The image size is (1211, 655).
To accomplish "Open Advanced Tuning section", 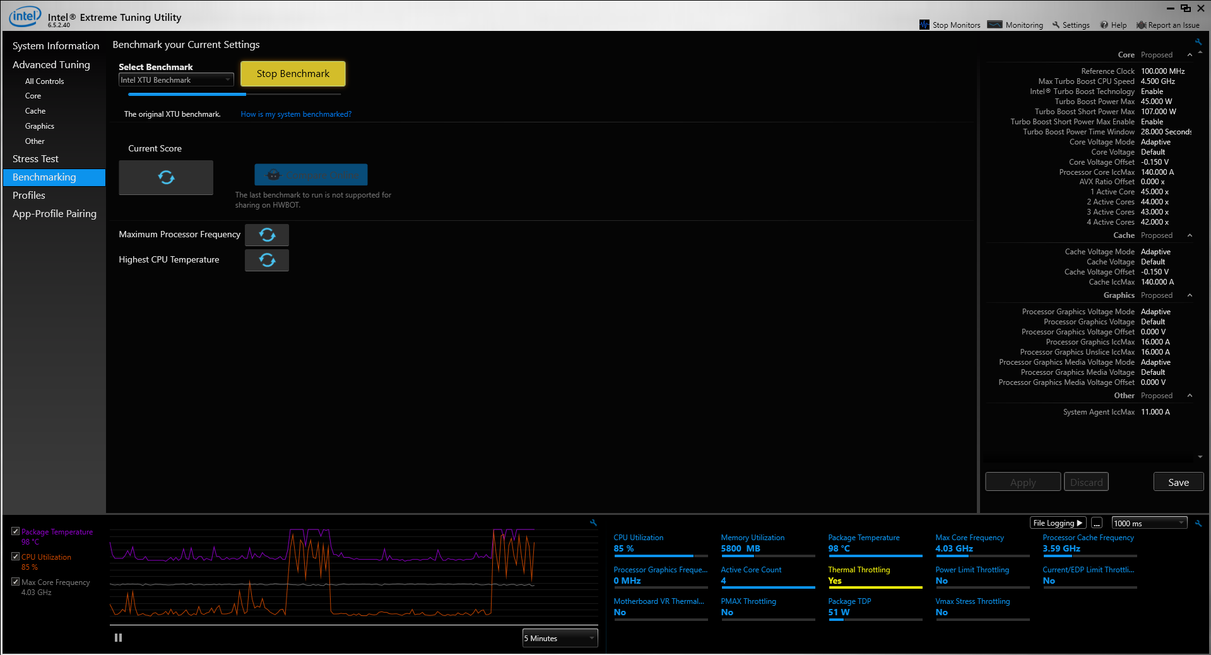I will [x=51, y=64].
